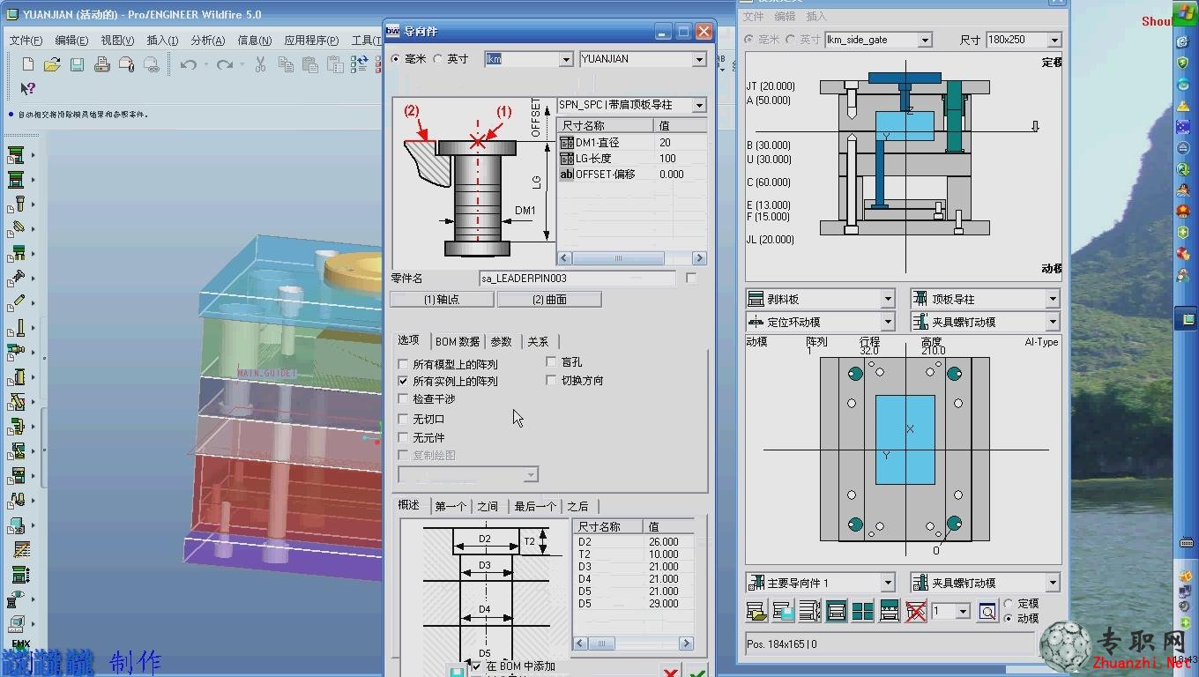1199x677 pixels.
Task: Enable the 盲孔 checkbox
Action: [x=552, y=362]
